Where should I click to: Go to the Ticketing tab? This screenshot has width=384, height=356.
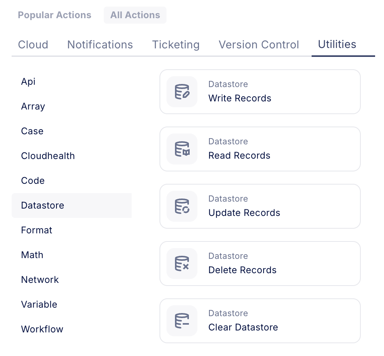[176, 44]
